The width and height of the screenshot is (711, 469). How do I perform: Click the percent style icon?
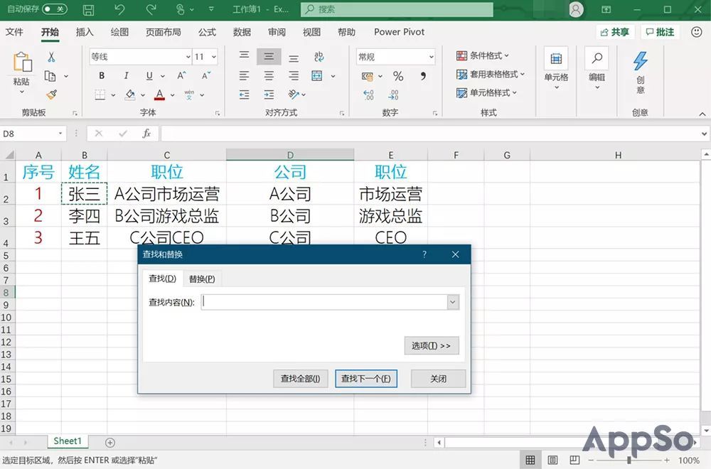[398, 76]
